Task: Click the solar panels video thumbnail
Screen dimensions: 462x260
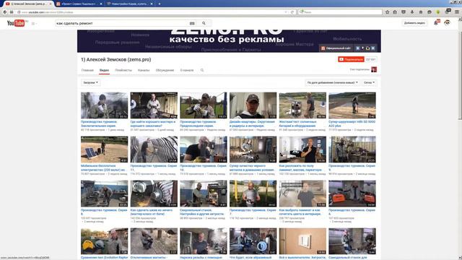Action: tap(104, 149)
